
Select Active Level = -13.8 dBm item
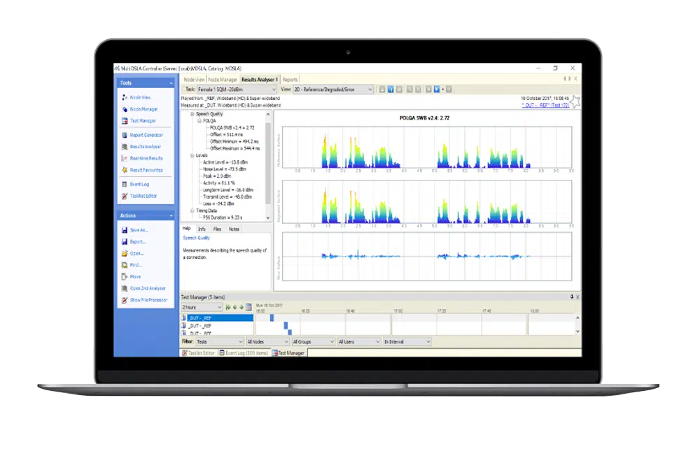click(x=225, y=162)
